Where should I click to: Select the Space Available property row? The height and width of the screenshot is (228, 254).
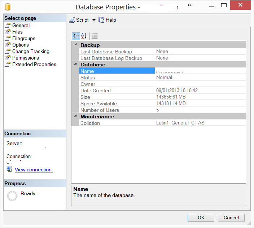162,103
